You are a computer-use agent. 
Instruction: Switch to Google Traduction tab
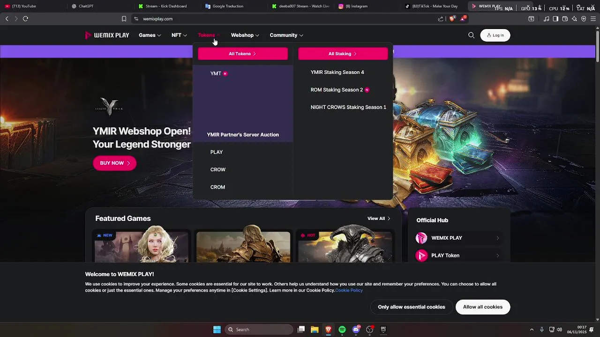point(233,6)
